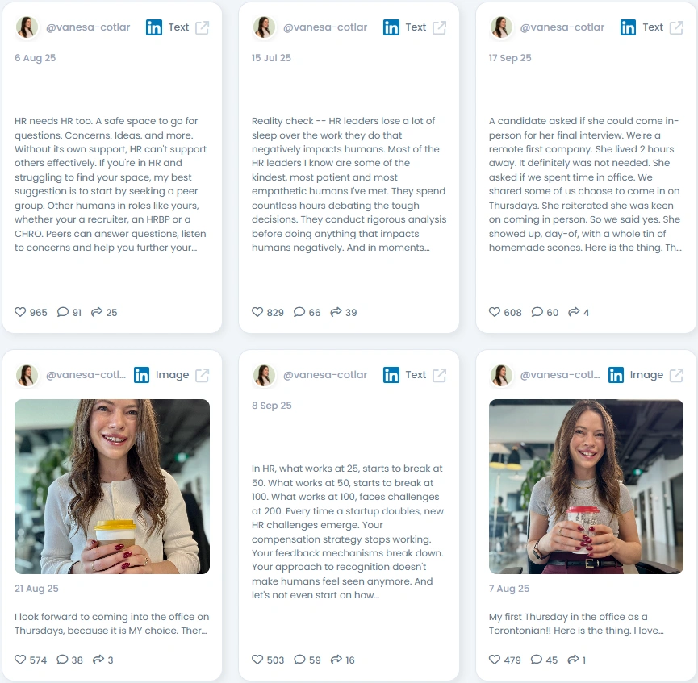Click @vanesa-cotlar handle on 17 Sep post
698x683 pixels.
pyautogui.click(x=562, y=27)
